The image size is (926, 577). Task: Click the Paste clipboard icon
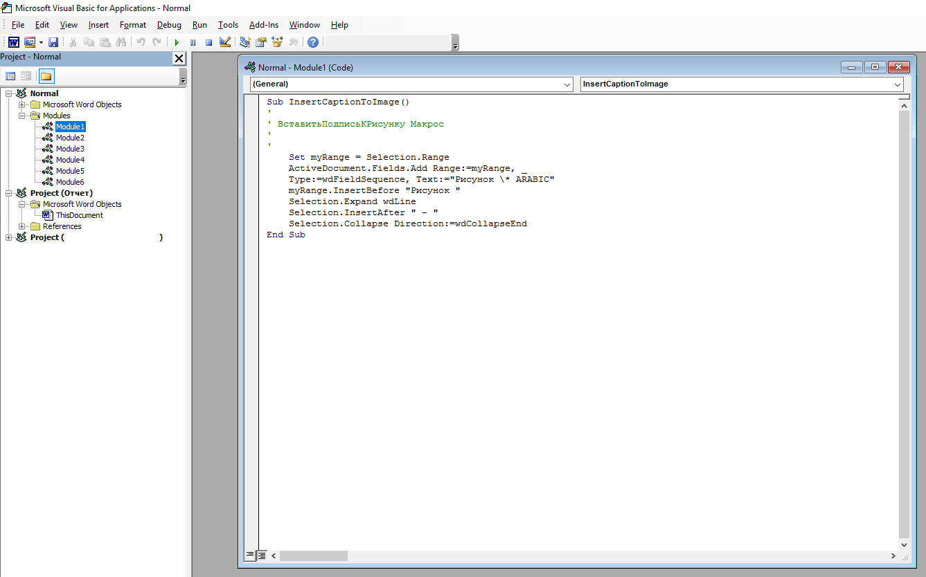105,42
